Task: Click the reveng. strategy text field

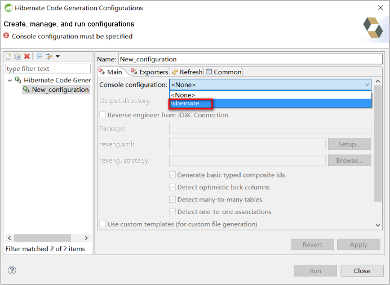Action: point(247,161)
